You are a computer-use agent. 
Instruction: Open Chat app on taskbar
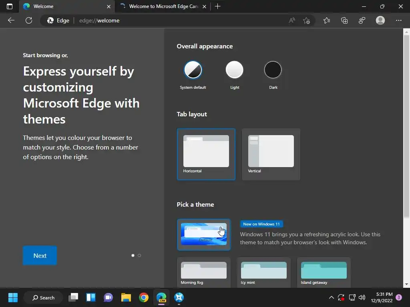(108, 297)
